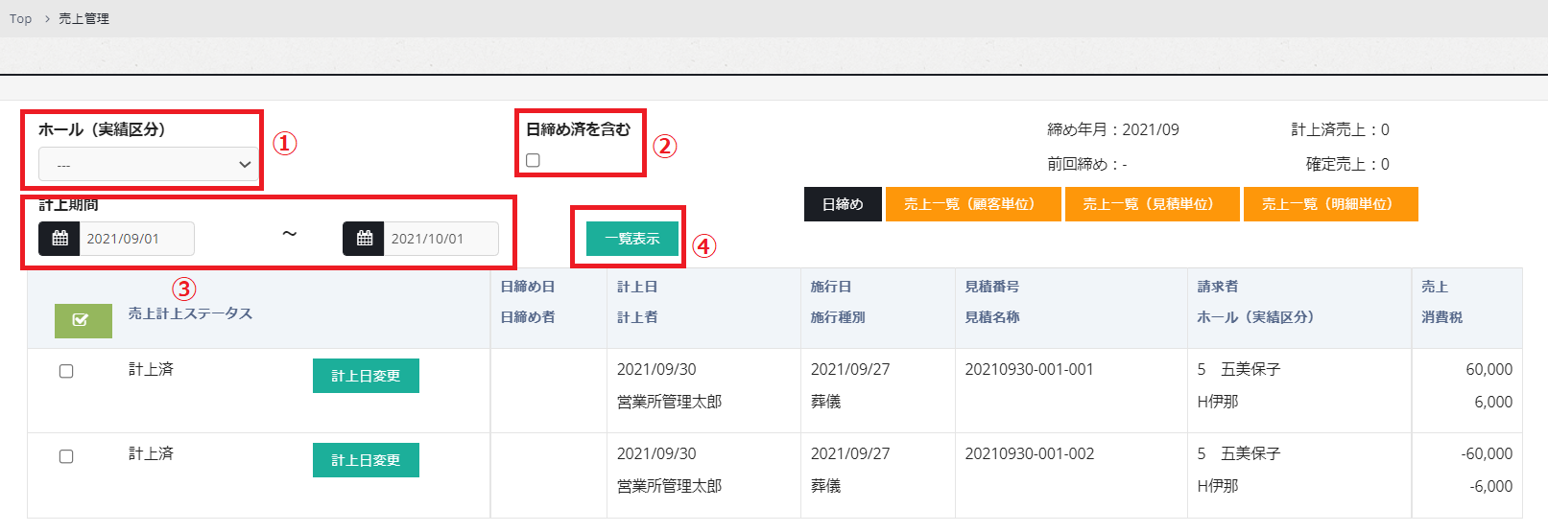1548x532 pixels.
Task: Click the end date field 2021/10/01
Action: click(441, 239)
